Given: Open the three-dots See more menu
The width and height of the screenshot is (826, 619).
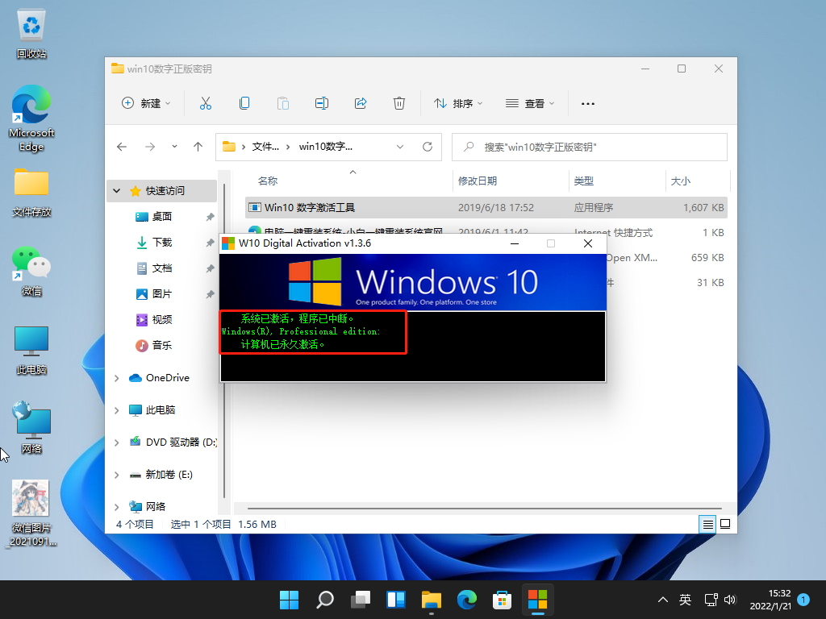Looking at the screenshot, I should (x=588, y=103).
